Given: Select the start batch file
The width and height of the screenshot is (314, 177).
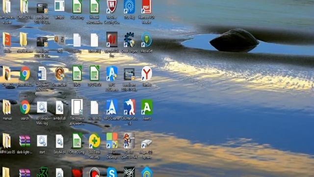Looking at the screenshot, I should pos(42,141).
